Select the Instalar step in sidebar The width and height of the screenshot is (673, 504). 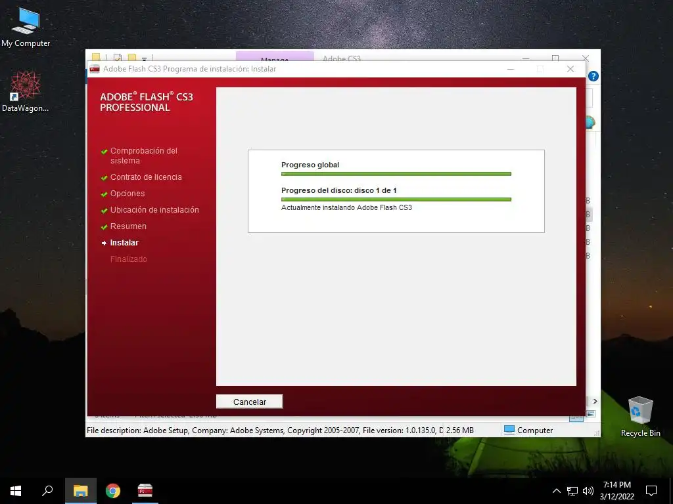[x=124, y=243]
